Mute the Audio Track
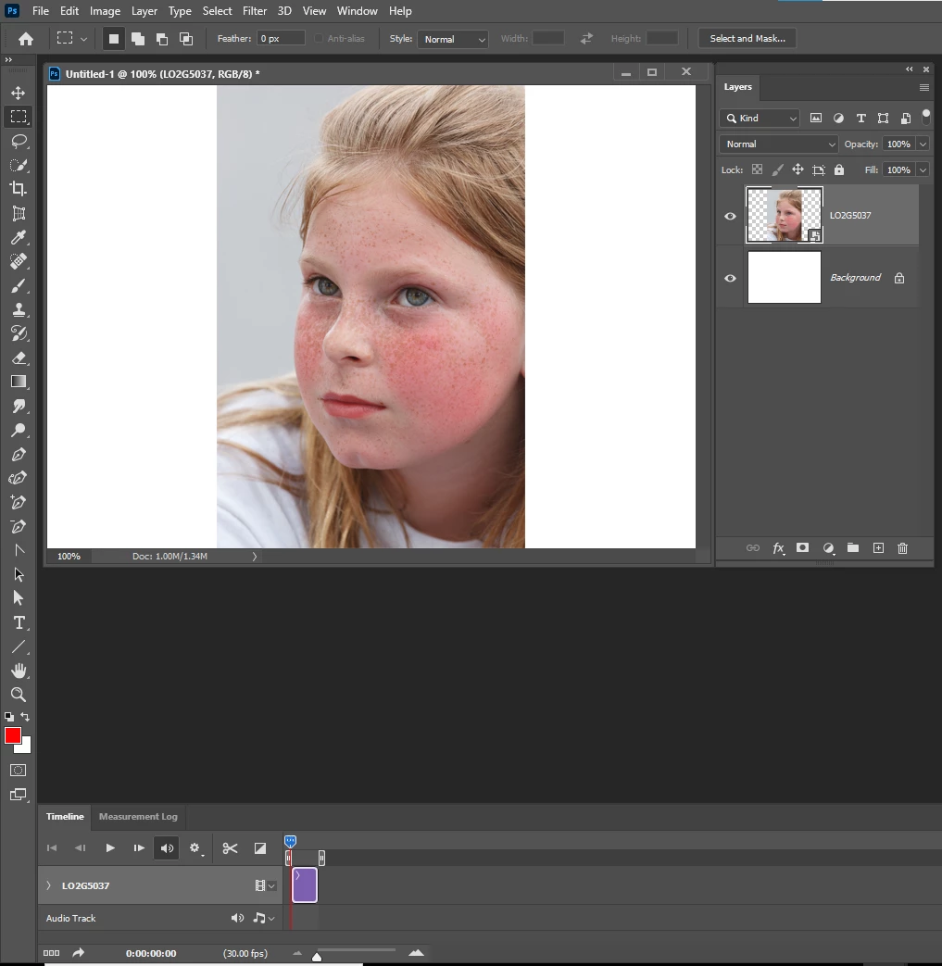This screenshot has height=966, width=942. 237,918
